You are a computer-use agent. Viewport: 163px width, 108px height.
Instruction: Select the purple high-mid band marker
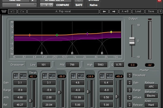[87, 34]
